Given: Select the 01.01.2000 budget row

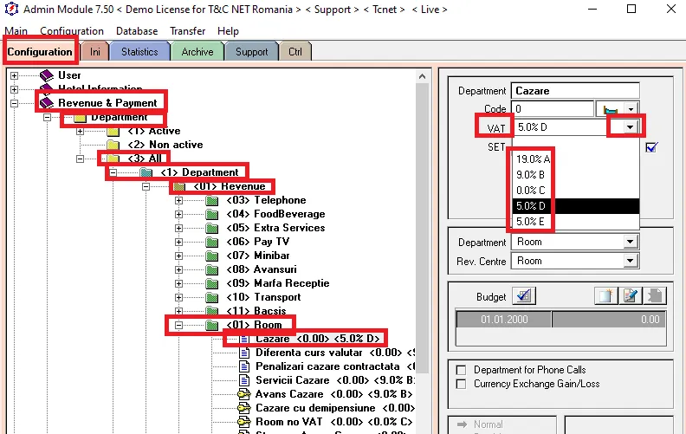Looking at the screenshot, I should click(x=561, y=320).
